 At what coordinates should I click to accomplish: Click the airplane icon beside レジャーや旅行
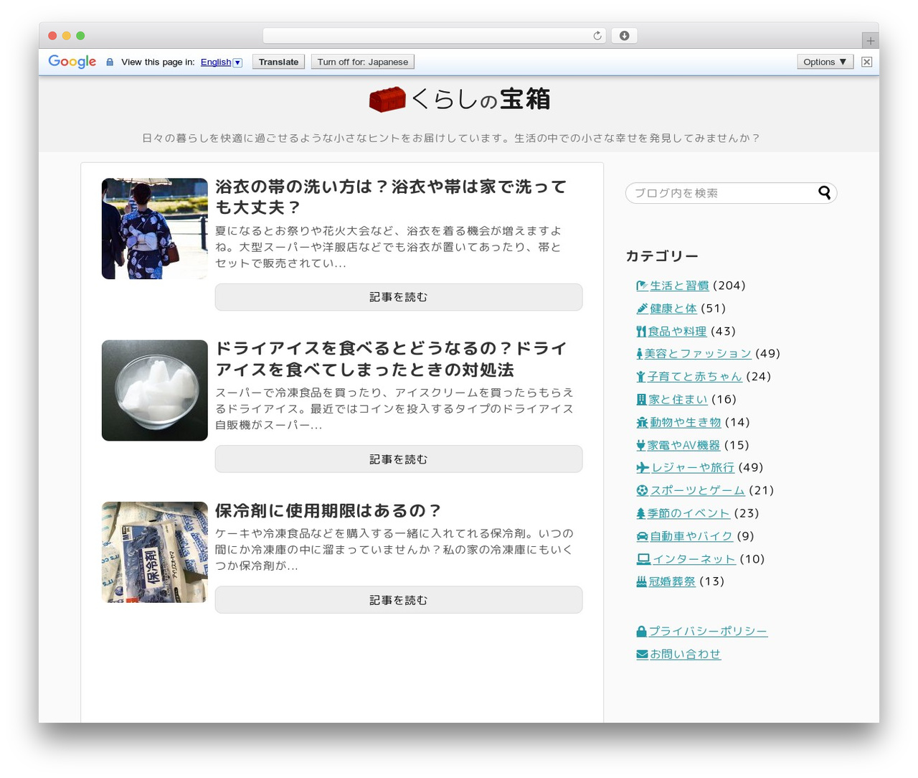tap(643, 468)
